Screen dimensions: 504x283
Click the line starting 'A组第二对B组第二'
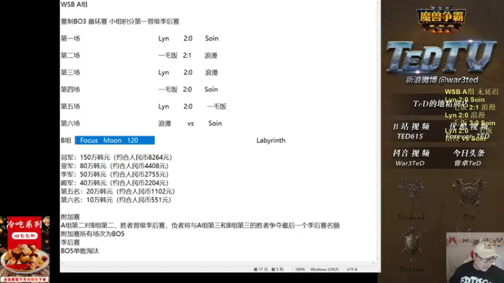pyautogui.click(x=200, y=226)
